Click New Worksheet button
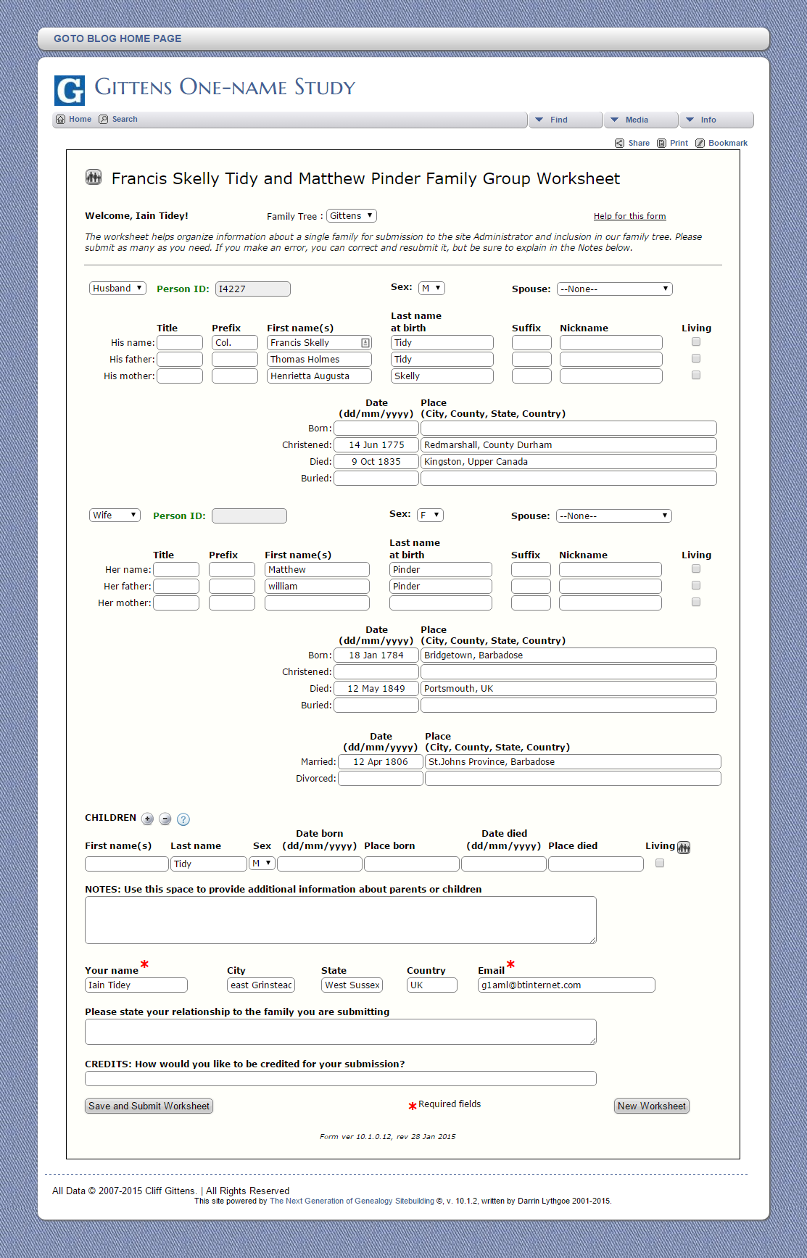This screenshot has height=1258, width=807. [652, 1106]
